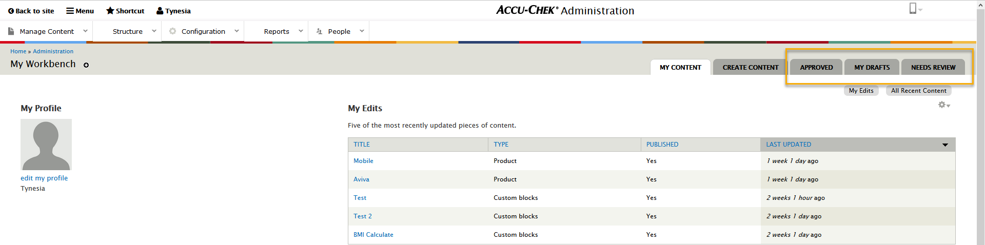Viewport: 985px width, 245px height.
Task: Open the Aviva product link
Action: pyautogui.click(x=361, y=179)
